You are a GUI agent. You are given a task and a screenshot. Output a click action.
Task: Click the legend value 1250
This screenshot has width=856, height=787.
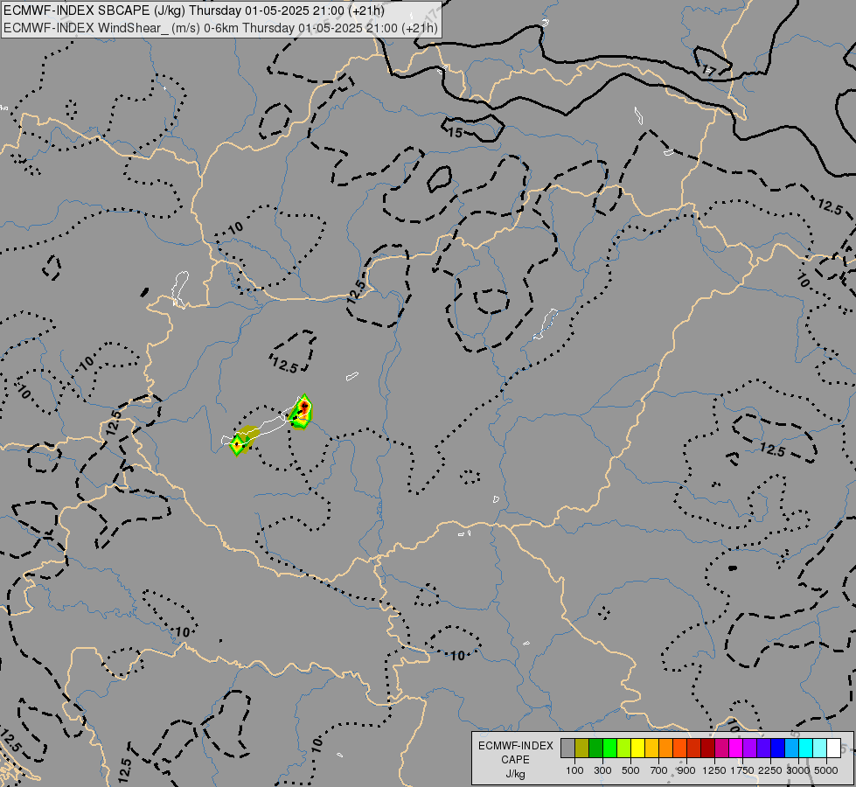(714, 770)
